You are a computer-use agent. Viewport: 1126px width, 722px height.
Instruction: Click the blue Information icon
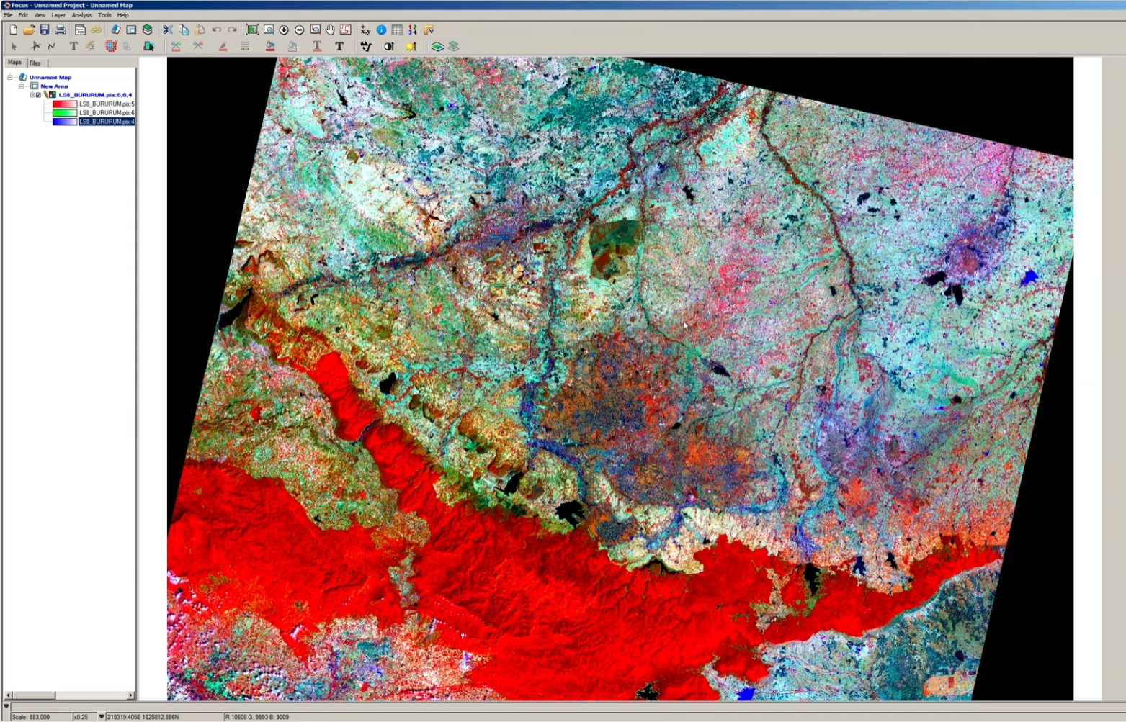point(381,30)
